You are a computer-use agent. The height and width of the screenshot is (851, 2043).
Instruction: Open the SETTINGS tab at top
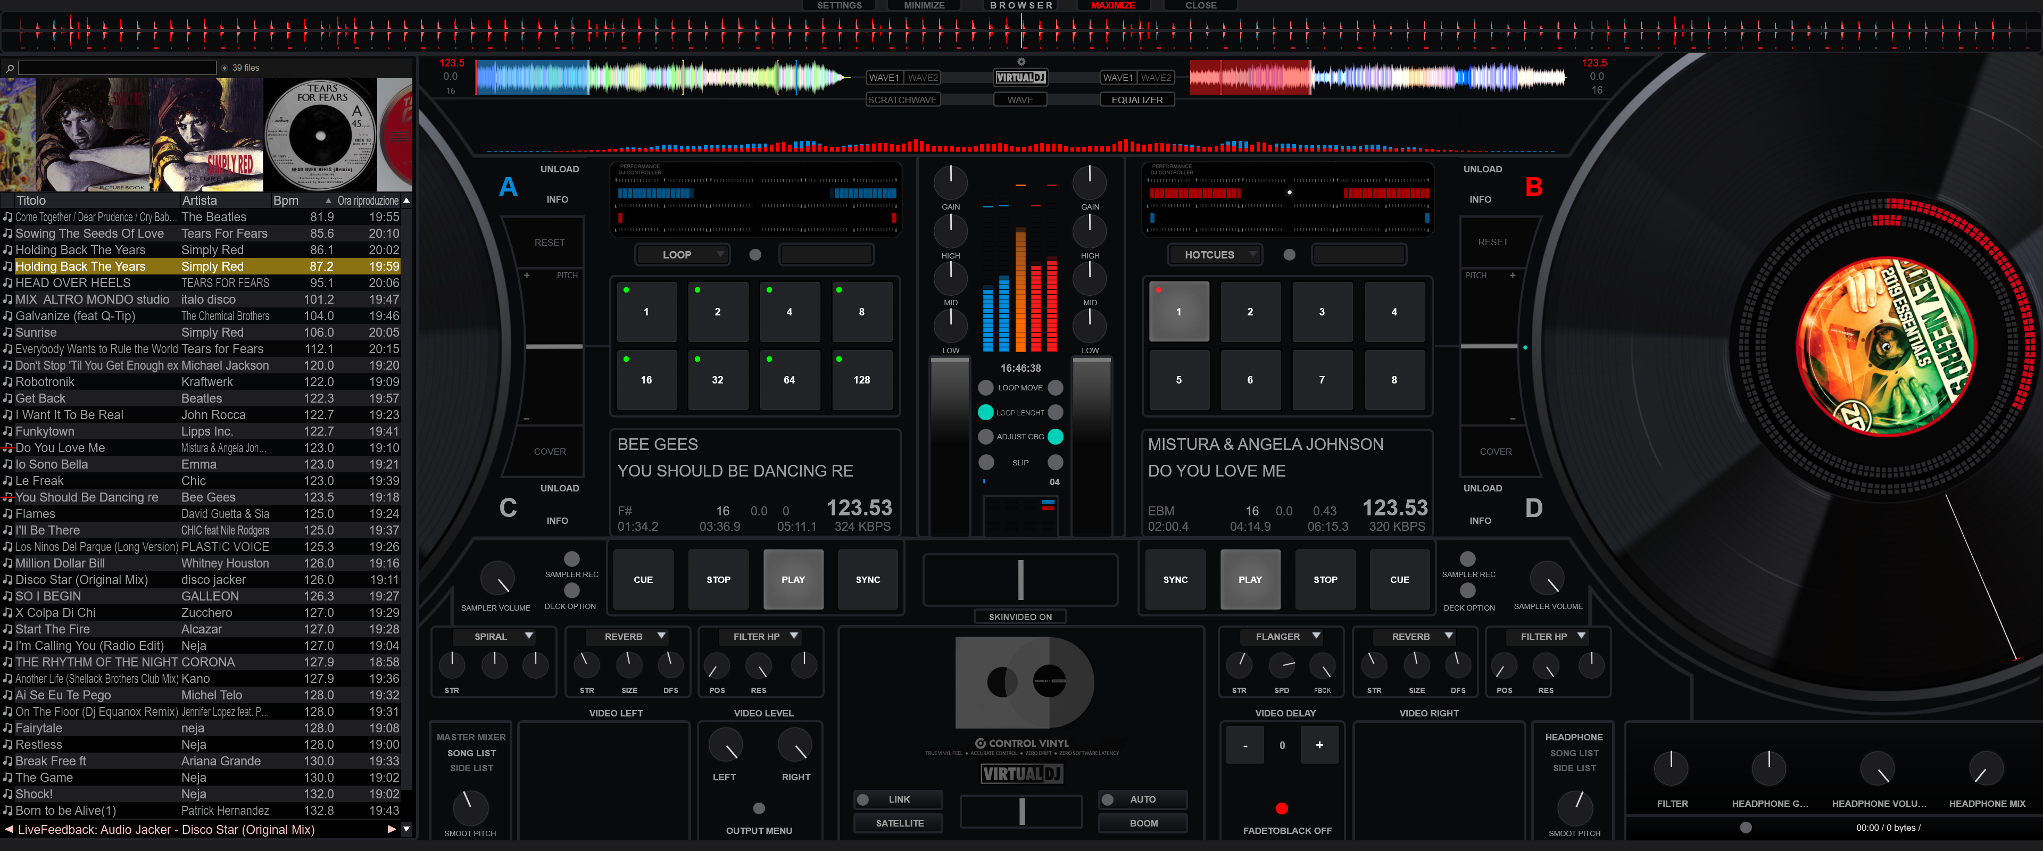[x=839, y=5]
